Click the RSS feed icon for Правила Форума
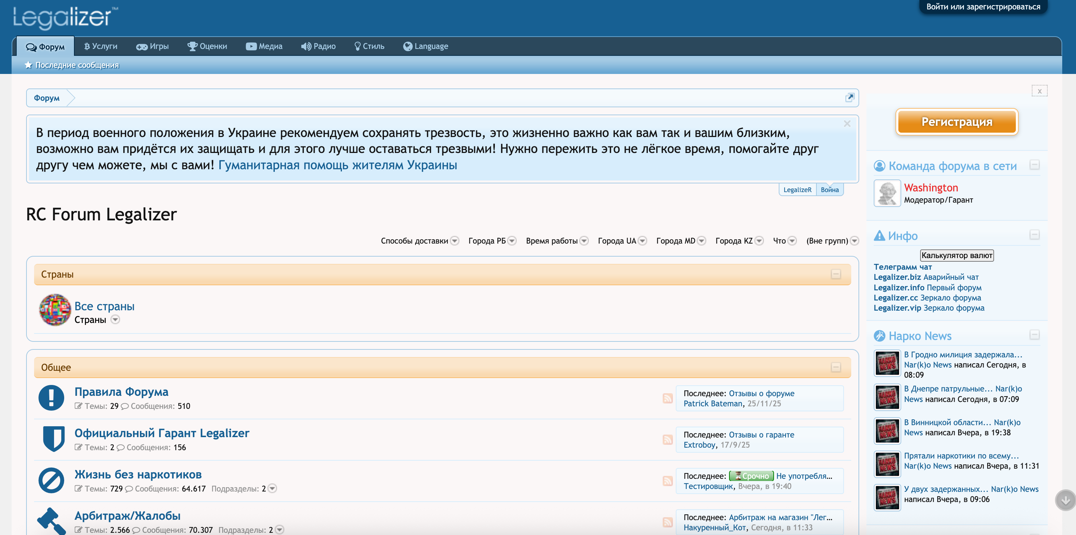Viewport: 1076px width, 535px height. (x=667, y=398)
